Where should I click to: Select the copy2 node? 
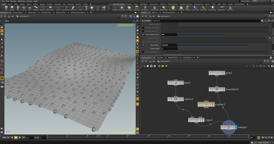click(196, 120)
